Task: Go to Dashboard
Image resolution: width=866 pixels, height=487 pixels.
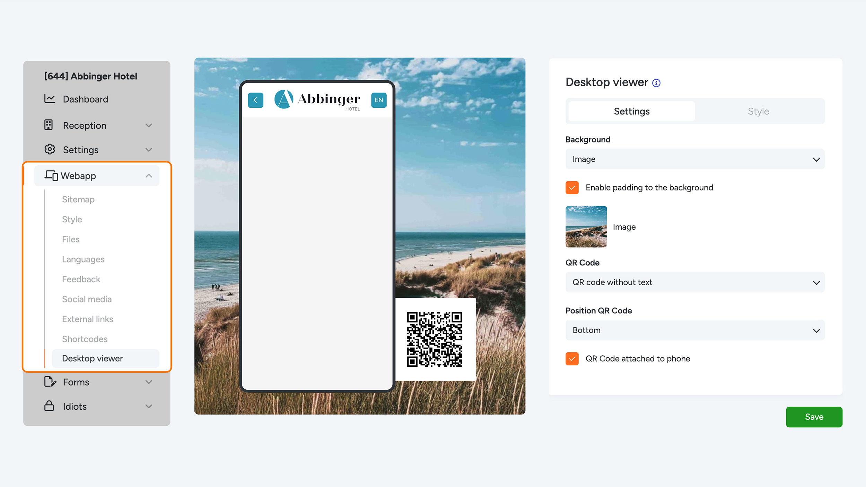Action: [86, 99]
